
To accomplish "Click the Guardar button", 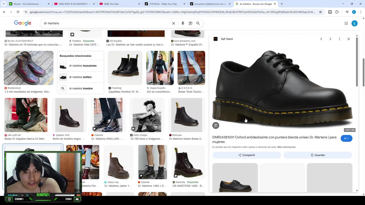I will [318, 155].
